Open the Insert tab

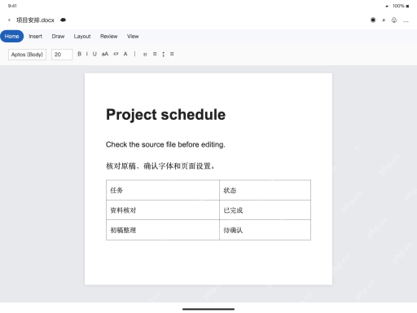(36, 36)
